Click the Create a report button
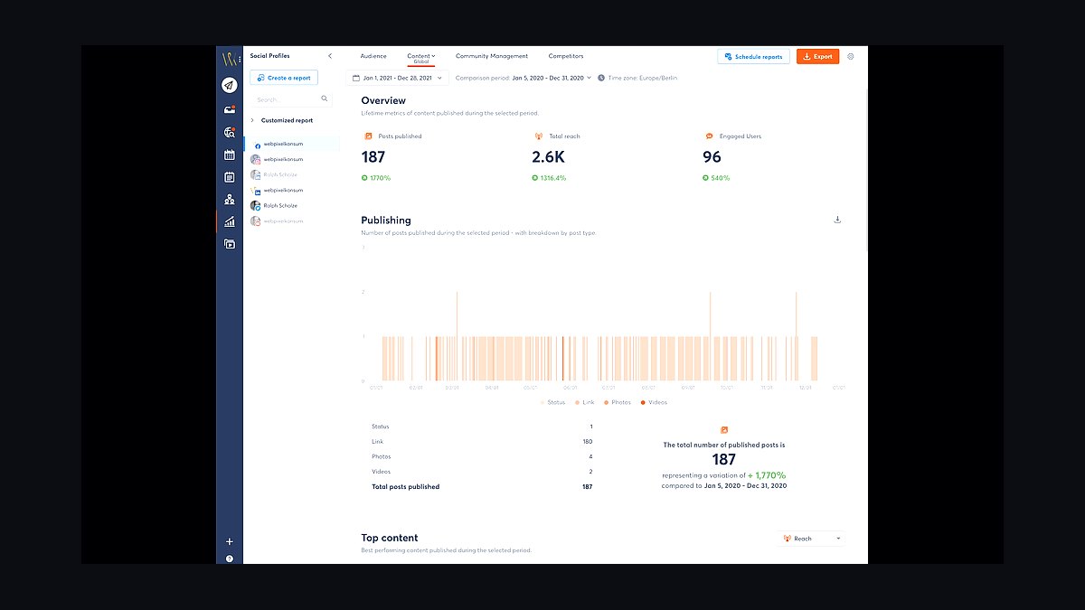This screenshot has height=610, width=1085. [284, 78]
